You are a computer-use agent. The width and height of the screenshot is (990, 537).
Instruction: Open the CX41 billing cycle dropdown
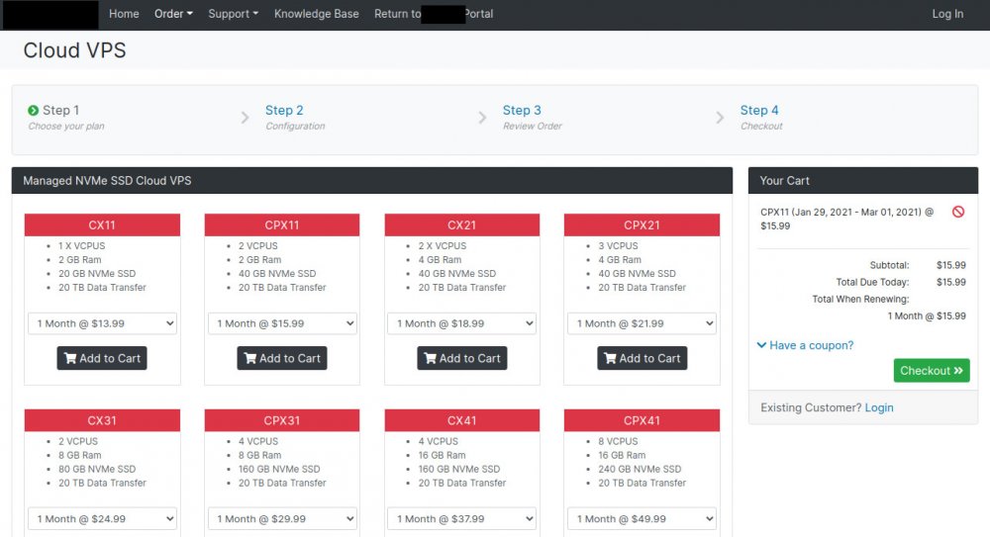click(x=462, y=518)
